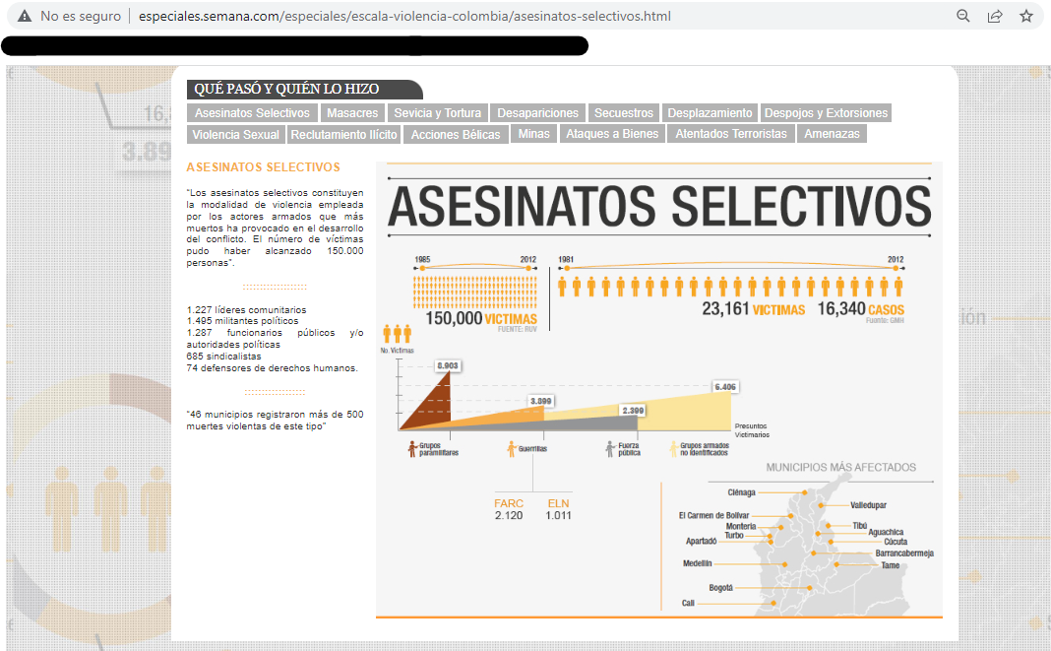Open the Secuestros tab
This screenshot has width=1051, height=651.
pyautogui.click(x=623, y=112)
